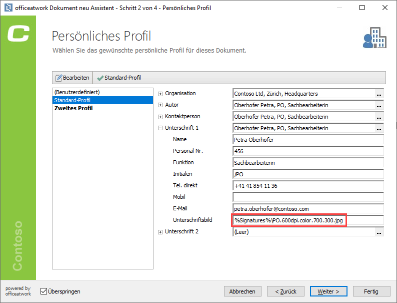The width and height of the screenshot is (397, 303).
Task: Open the Organisation browse ellipsis button
Action: click(x=379, y=94)
